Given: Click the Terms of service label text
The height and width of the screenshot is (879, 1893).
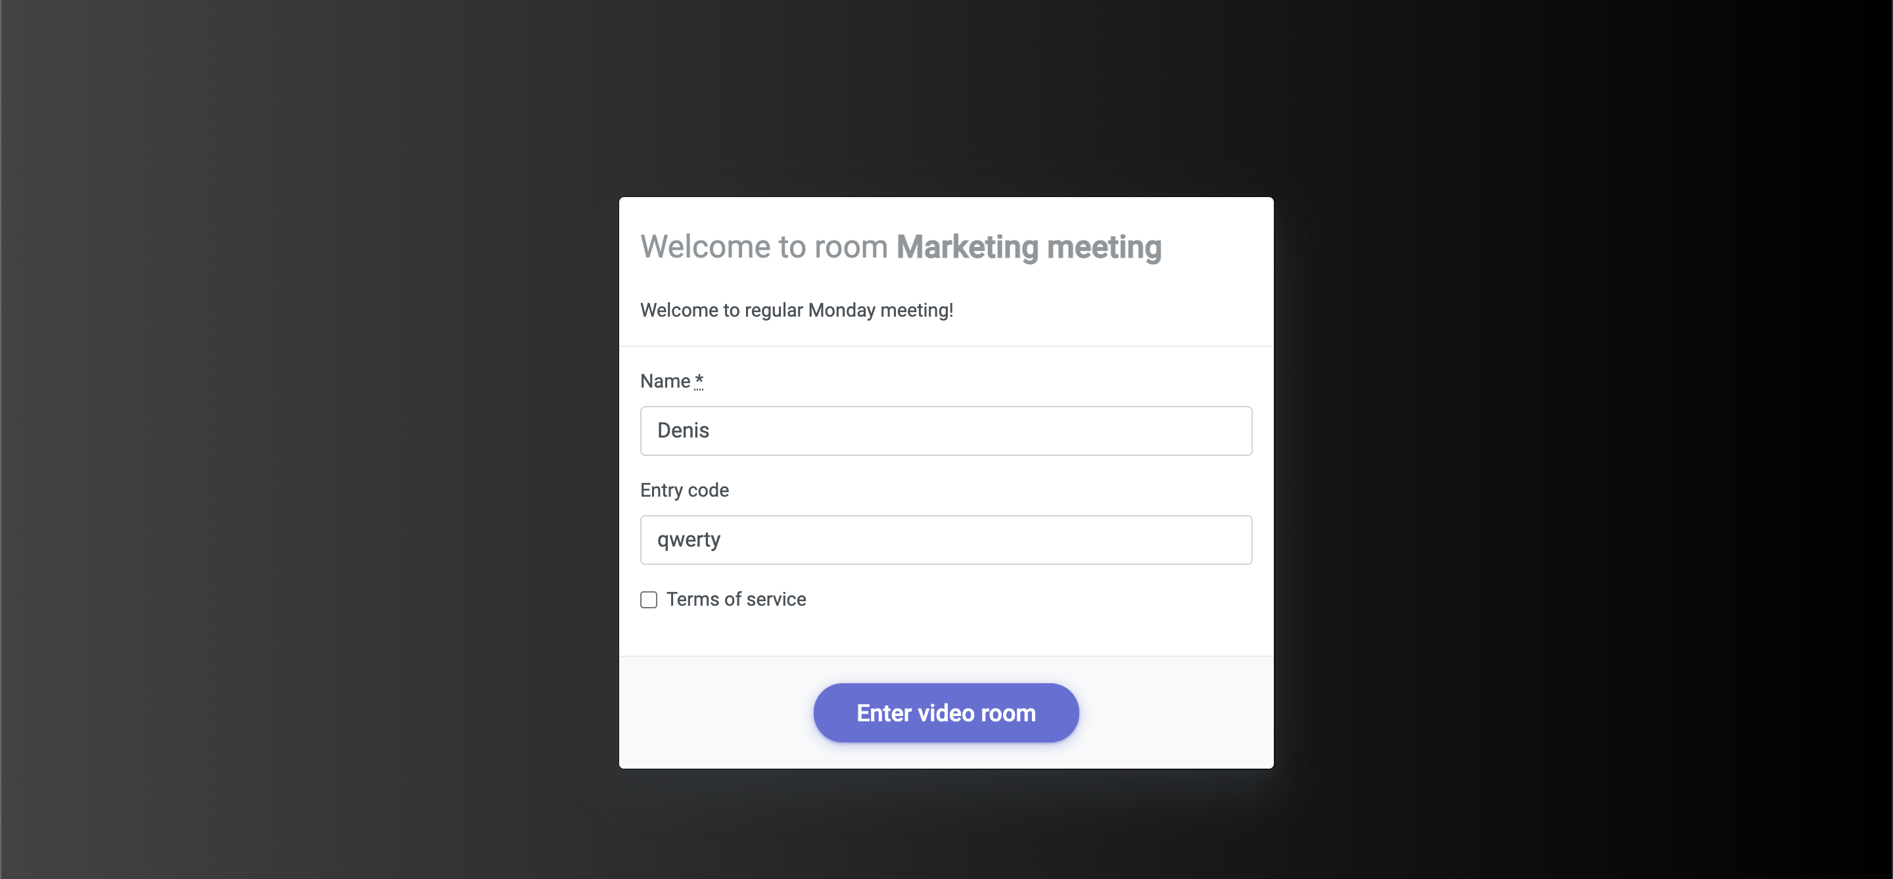Looking at the screenshot, I should 736,599.
